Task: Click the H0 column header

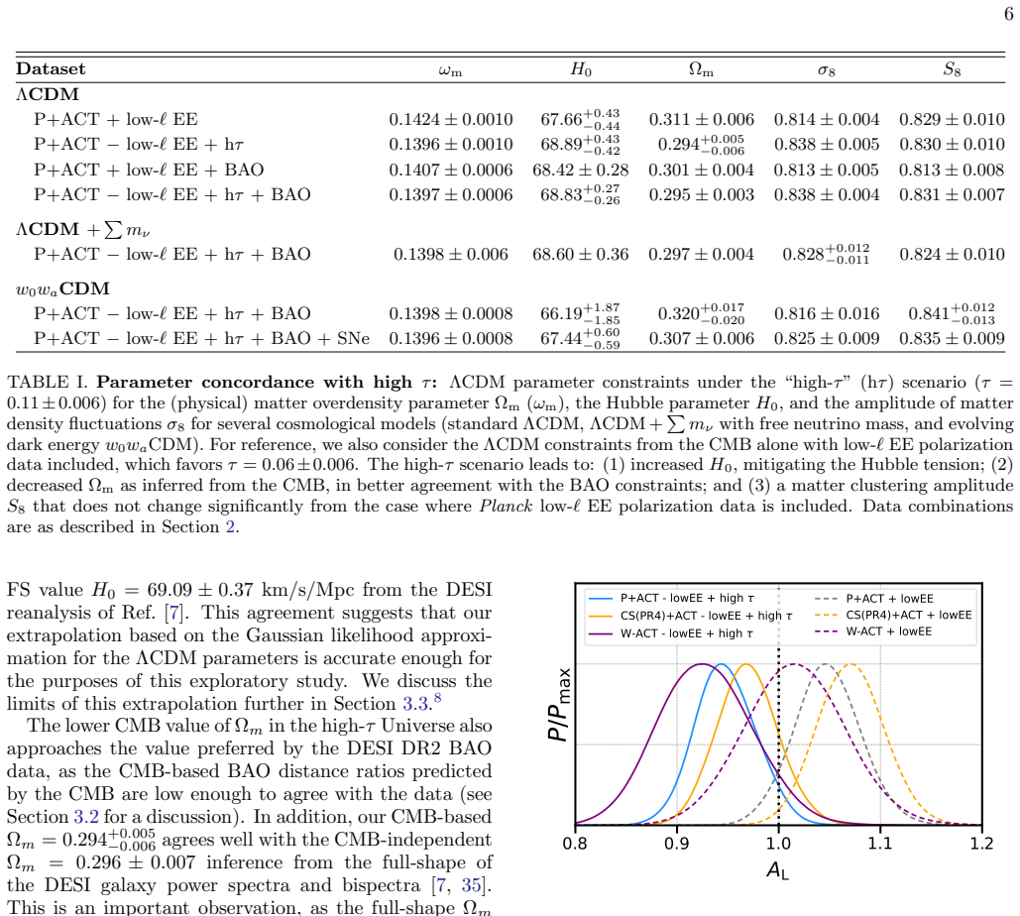Action: [x=581, y=69]
